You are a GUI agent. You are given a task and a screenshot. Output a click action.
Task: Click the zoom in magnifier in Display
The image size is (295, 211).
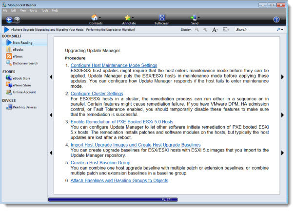(205, 30)
